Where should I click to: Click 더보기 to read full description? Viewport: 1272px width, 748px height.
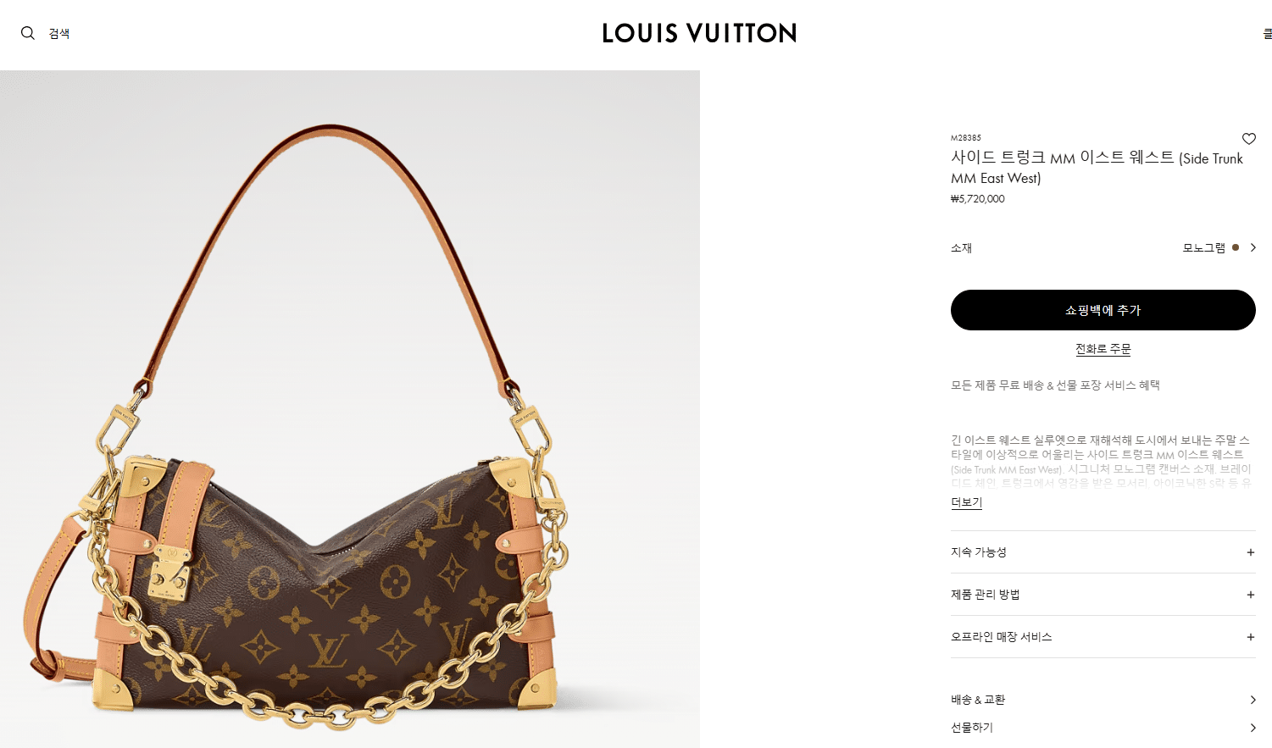pos(966,502)
